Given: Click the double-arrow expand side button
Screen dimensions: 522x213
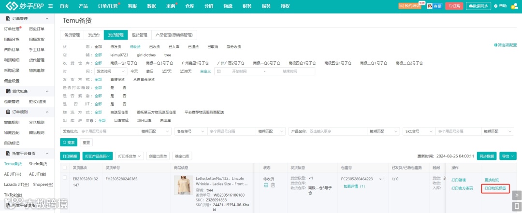Looking at the screenshot, I should [x=517, y=195].
